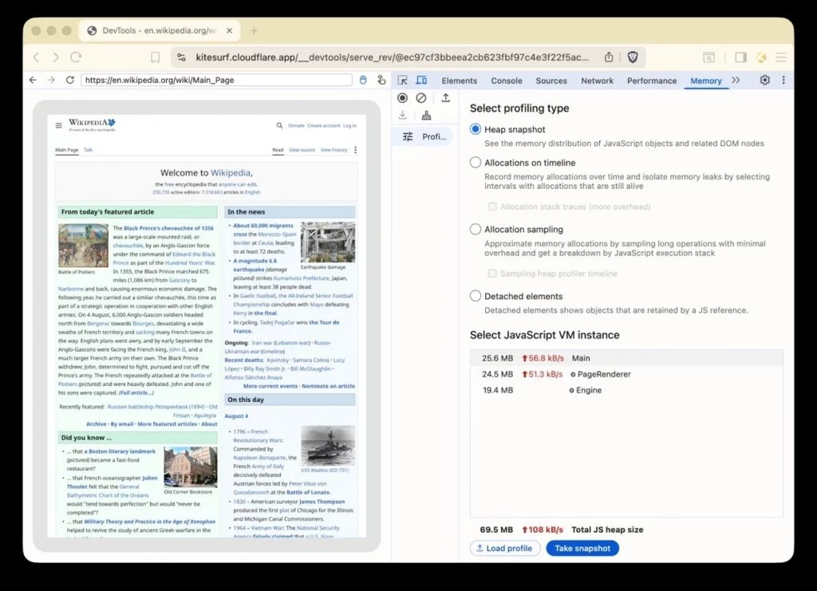The image size is (817, 591).
Task: Open DevTools three-dot customize menu
Action: 783,81
